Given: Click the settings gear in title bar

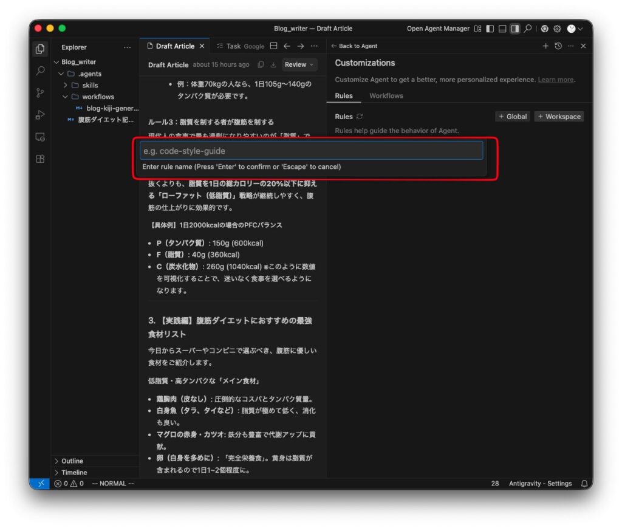Looking at the screenshot, I should [557, 29].
